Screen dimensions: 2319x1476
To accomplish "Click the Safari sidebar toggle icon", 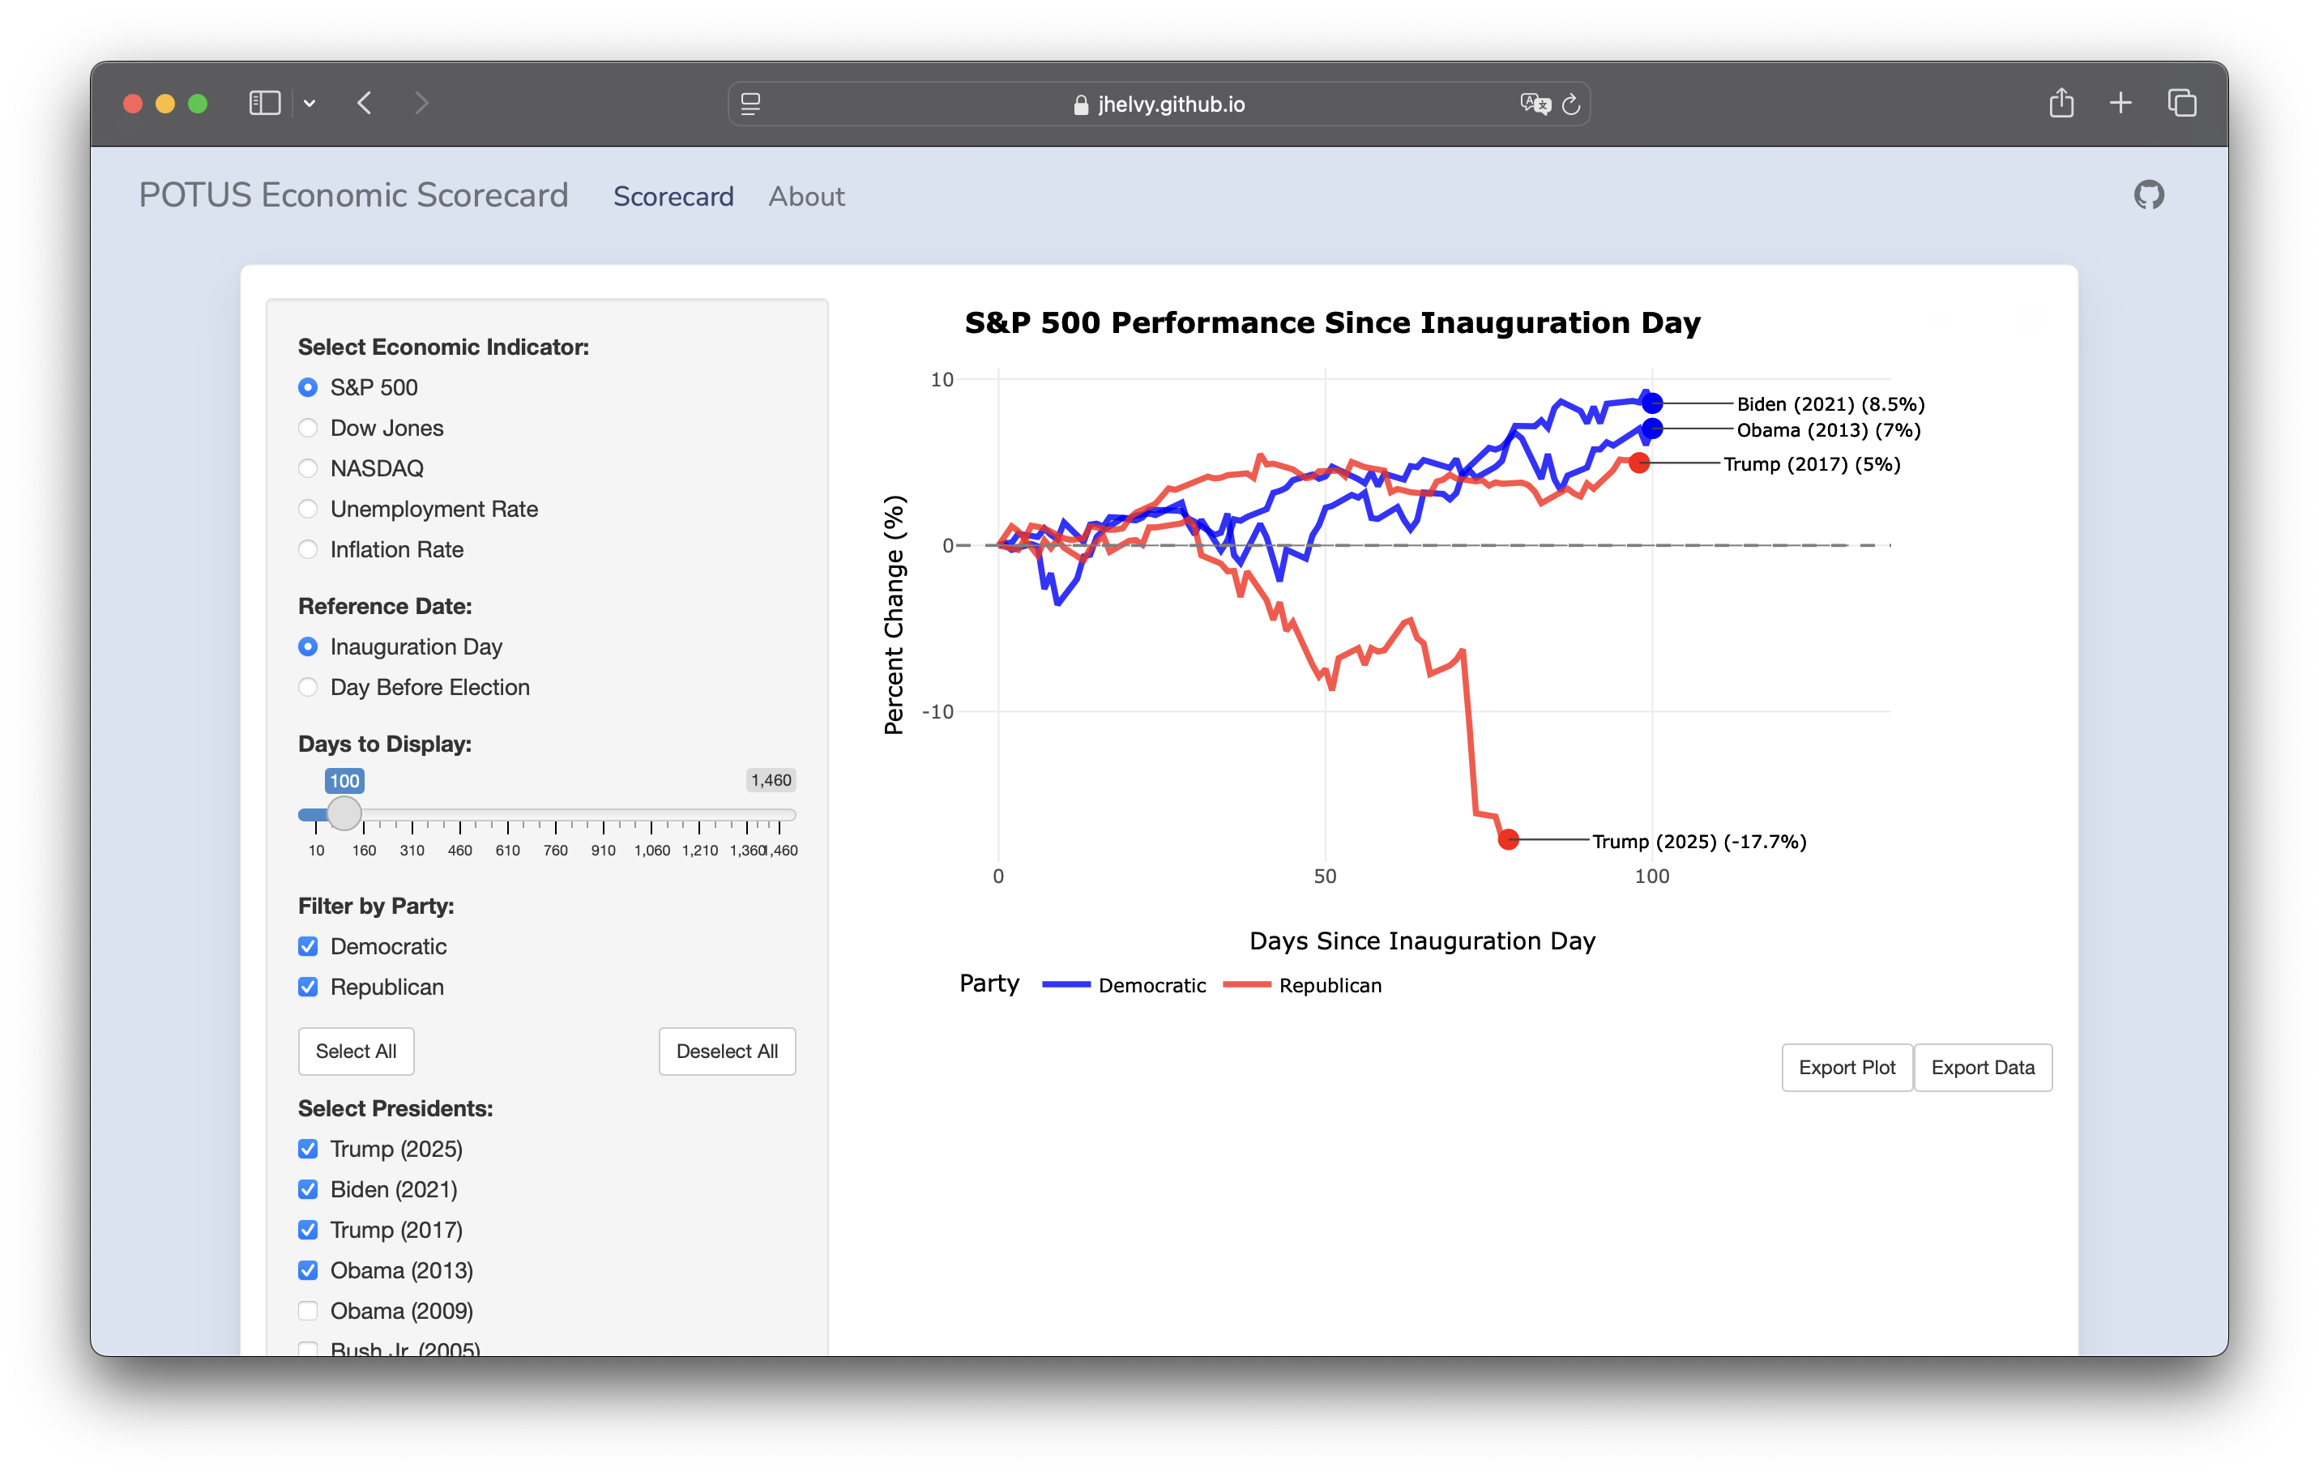I will click(264, 103).
